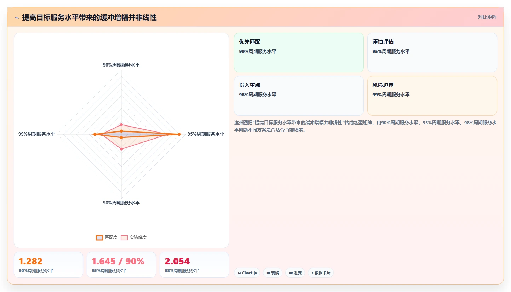Click radar axis label 98%周期服务水平
The height and width of the screenshot is (292, 511).
[x=121, y=203]
